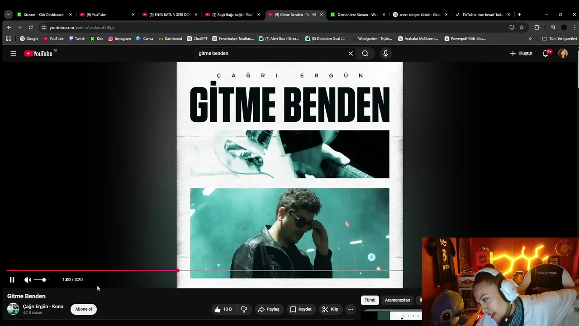579x326 pixels.
Task: Open the three-dot more actions menu
Action: click(351, 309)
